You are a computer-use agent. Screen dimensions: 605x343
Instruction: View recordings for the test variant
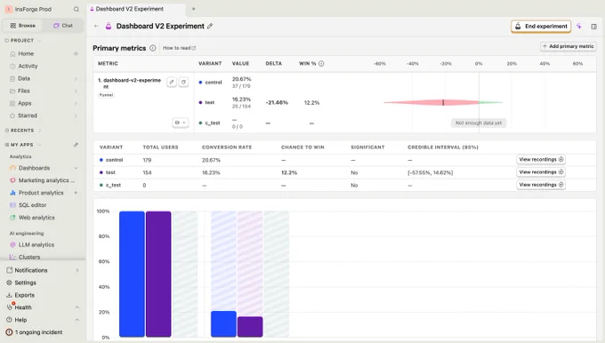tap(541, 172)
